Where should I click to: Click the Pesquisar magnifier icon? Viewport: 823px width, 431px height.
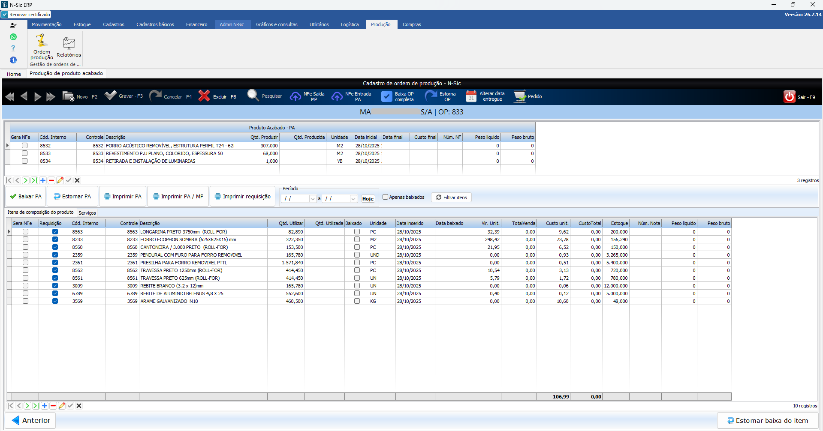pyautogui.click(x=253, y=96)
